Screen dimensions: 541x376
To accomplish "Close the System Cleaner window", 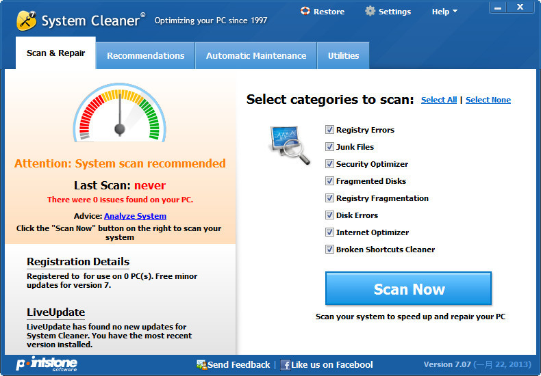I will pyautogui.click(x=520, y=8).
